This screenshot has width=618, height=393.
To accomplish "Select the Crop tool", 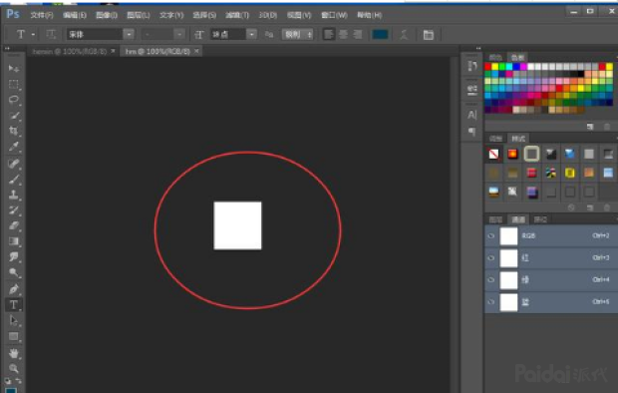I will [x=13, y=131].
